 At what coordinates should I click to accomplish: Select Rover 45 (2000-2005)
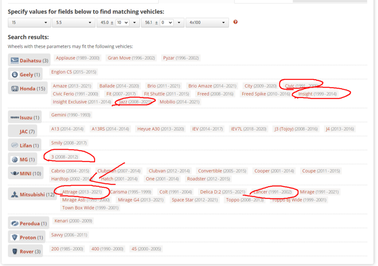click(x=146, y=249)
